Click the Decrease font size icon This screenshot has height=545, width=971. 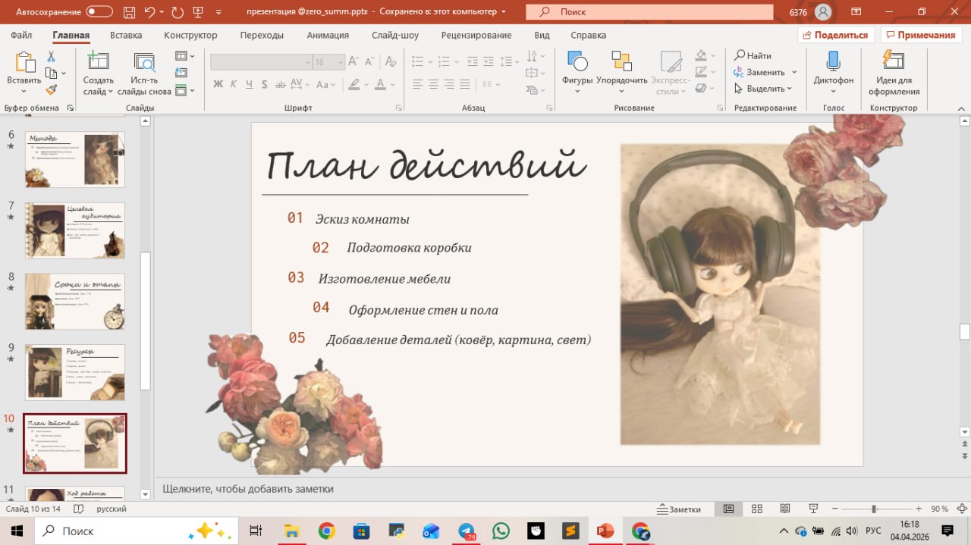[371, 62]
